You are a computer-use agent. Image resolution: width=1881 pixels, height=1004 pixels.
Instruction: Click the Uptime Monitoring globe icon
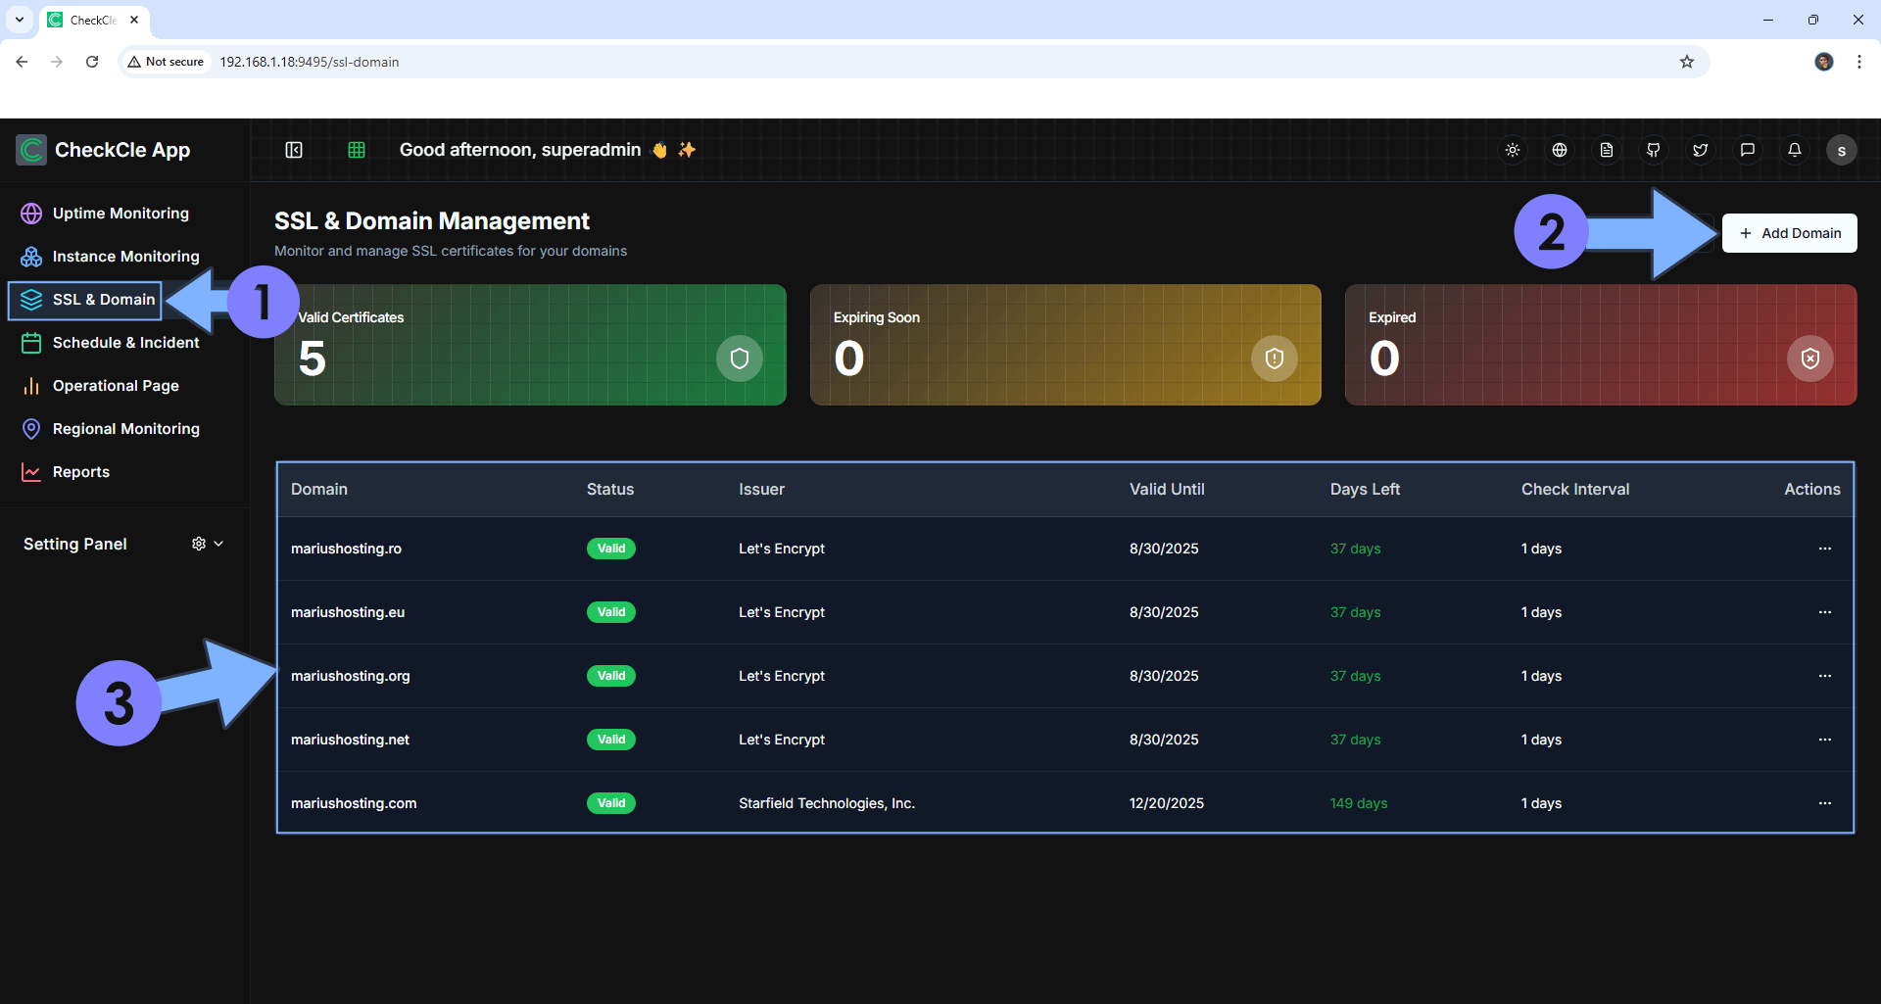tap(31, 214)
